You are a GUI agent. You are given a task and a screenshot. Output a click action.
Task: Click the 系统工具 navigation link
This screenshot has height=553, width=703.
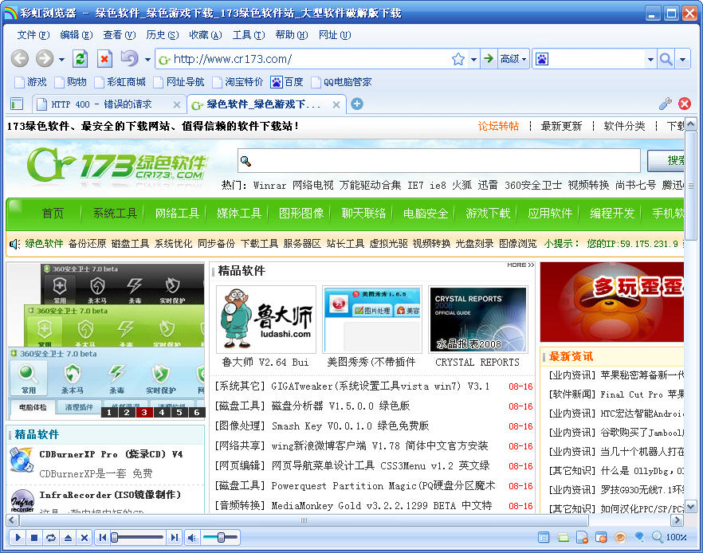click(115, 214)
